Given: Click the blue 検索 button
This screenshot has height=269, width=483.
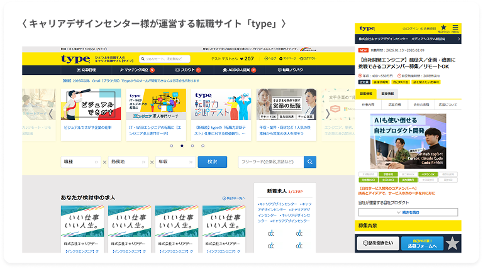Looking at the screenshot, I should click(x=212, y=162).
